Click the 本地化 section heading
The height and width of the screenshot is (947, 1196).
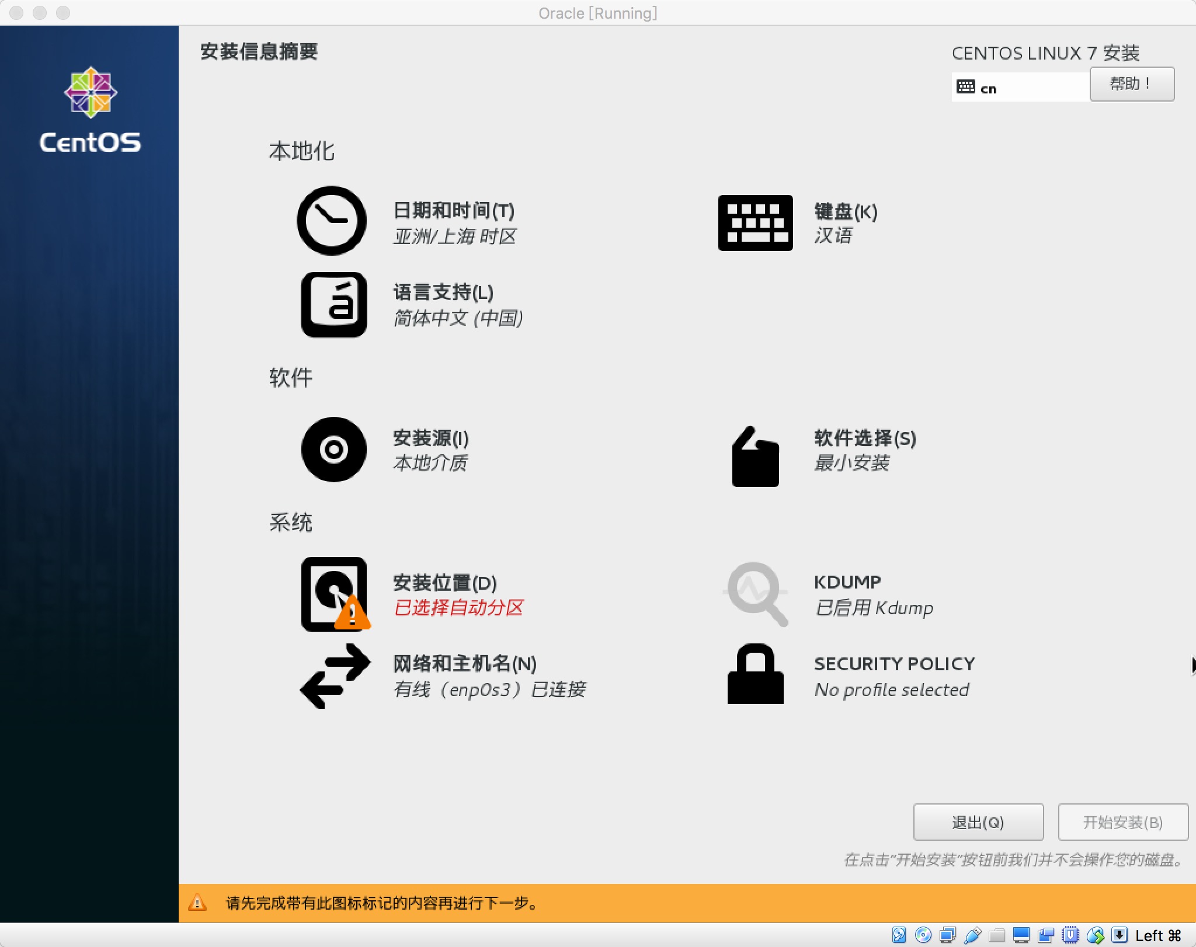tap(302, 151)
